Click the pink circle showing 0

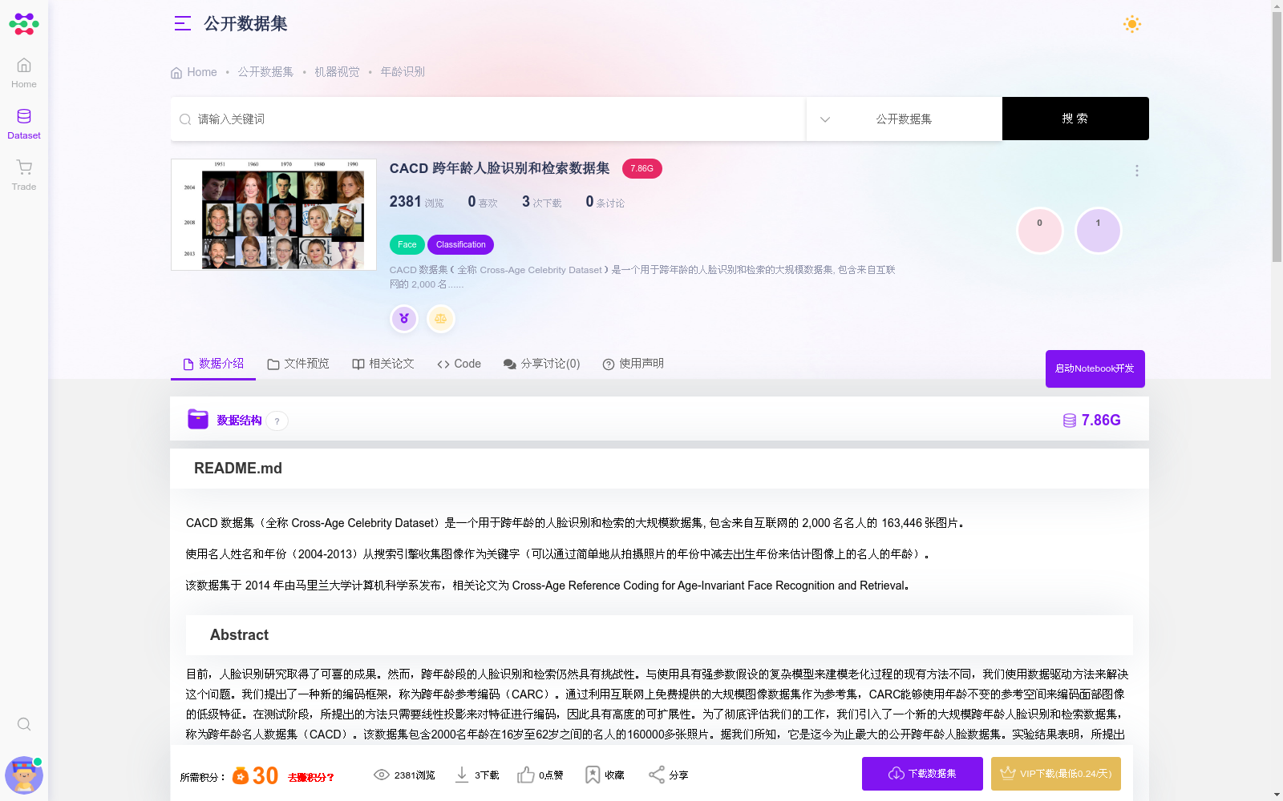pyautogui.click(x=1040, y=231)
